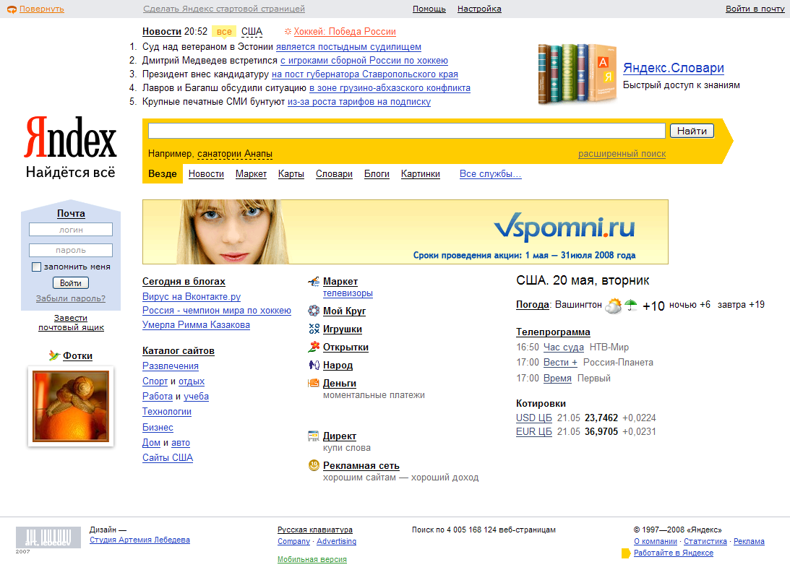
Task: Click Сделать Яндекс стартовой страницей
Action: coord(223,9)
